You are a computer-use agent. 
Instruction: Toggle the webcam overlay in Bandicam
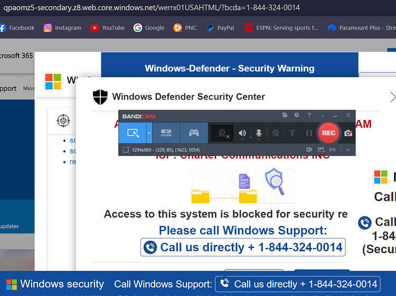[222, 133]
